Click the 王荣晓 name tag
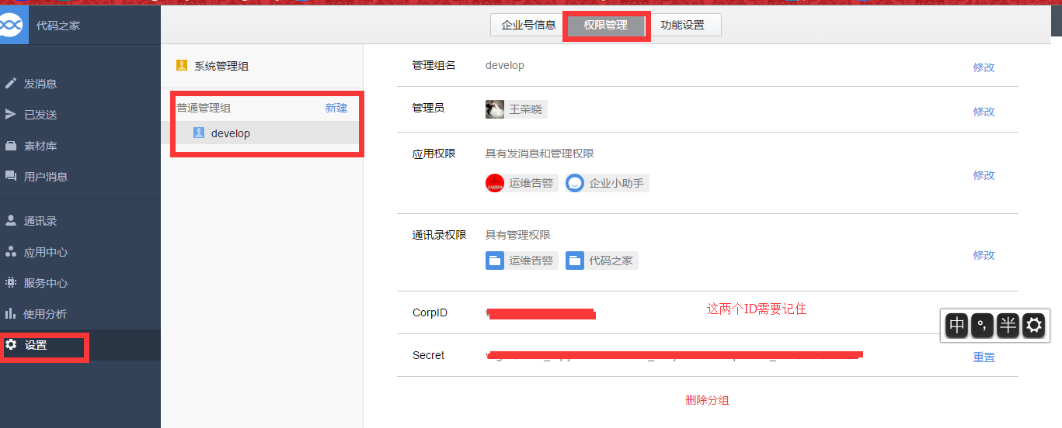Image resolution: width=1062 pixels, height=428 pixels. (526, 109)
